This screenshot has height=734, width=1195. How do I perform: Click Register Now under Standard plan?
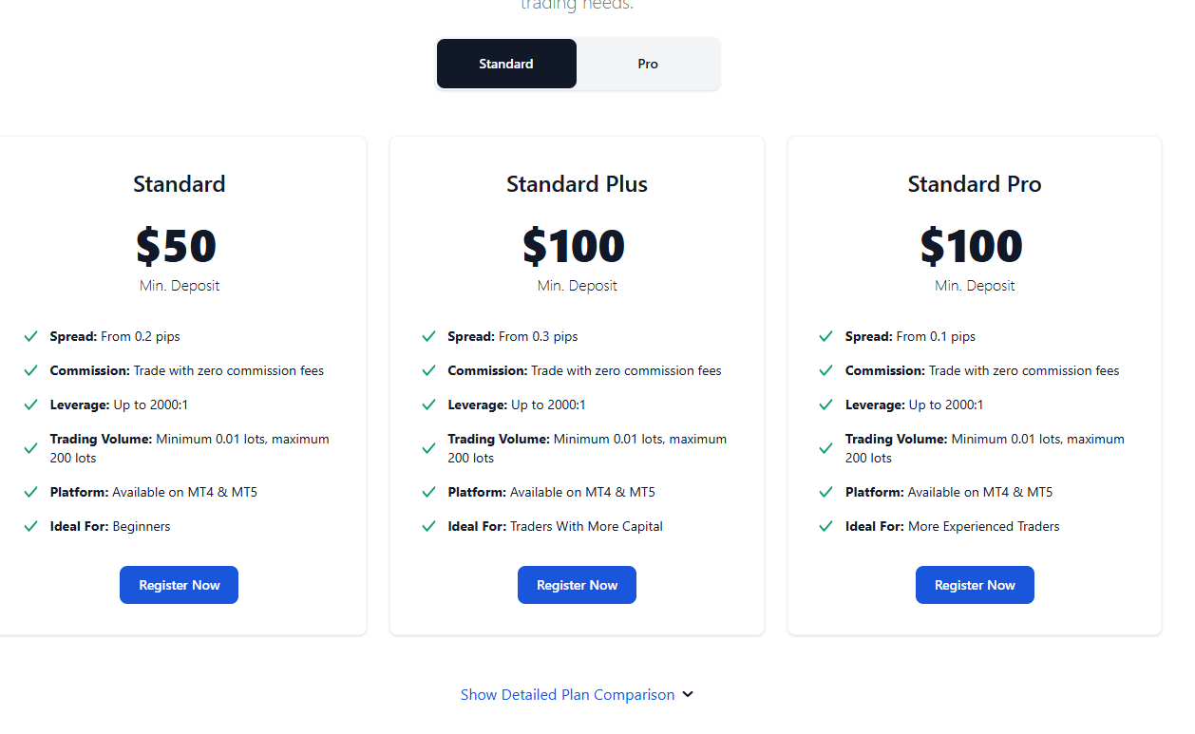coord(179,585)
